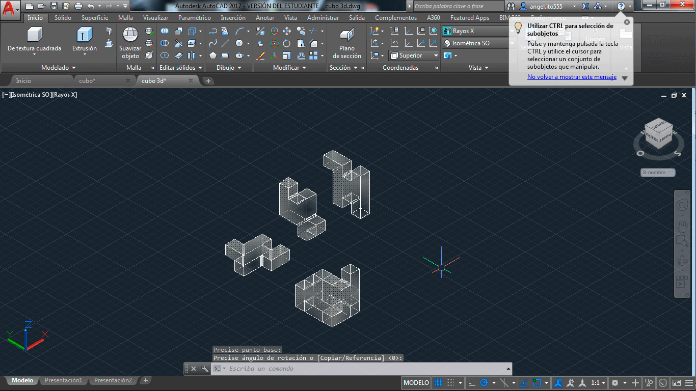Screen dimensions: 696x391
Task: Click the undo arrow in quick access toolbar
Action: point(91,6)
